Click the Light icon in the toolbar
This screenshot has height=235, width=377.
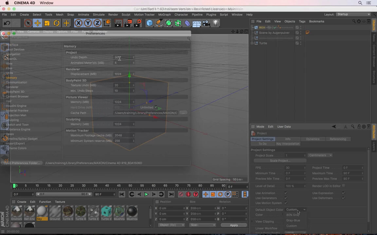[x=215, y=23]
